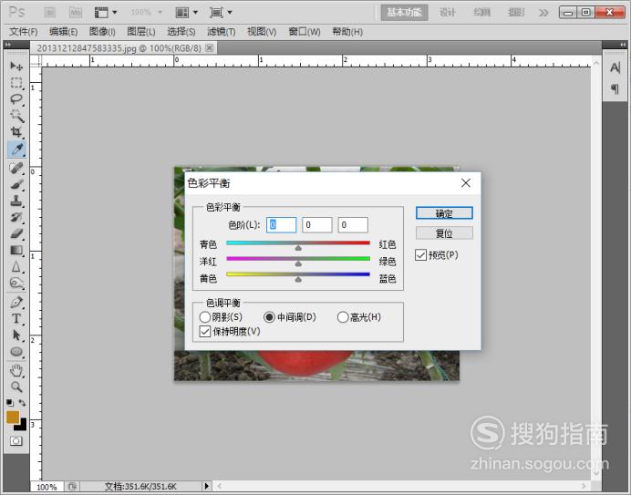
Task: Select the 阴影(S) shadows radio button
Action: click(205, 317)
